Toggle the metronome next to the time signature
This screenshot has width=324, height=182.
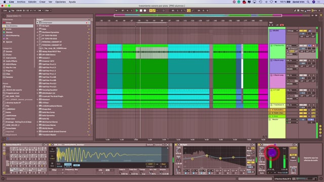pyautogui.click(x=40, y=11)
